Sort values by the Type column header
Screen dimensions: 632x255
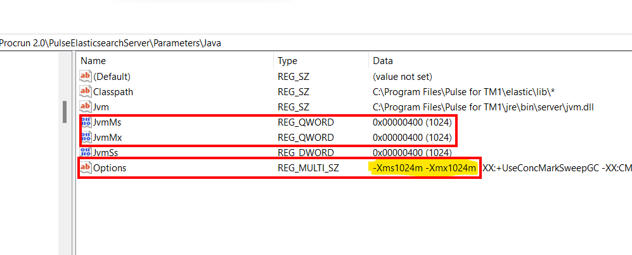[x=287, y=61]
